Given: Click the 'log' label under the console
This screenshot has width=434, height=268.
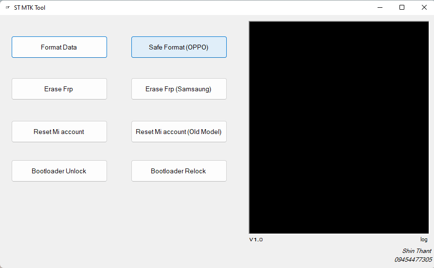Looking at the screenshot, I should (424, 240).
